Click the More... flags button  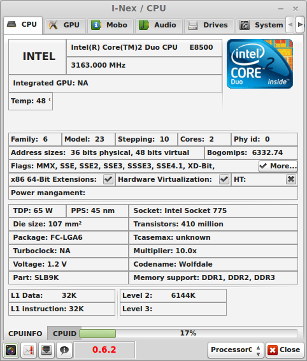[x=278, y=166]
